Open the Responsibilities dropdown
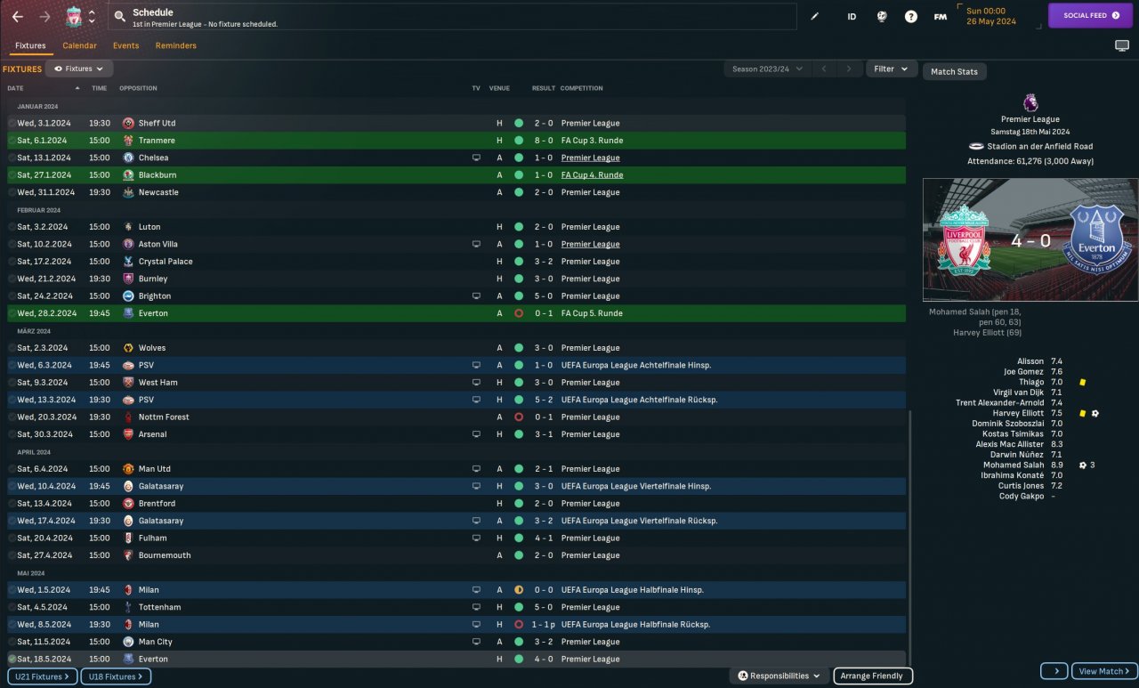Viewport: 1139px width, 688px height. (779, 676)
